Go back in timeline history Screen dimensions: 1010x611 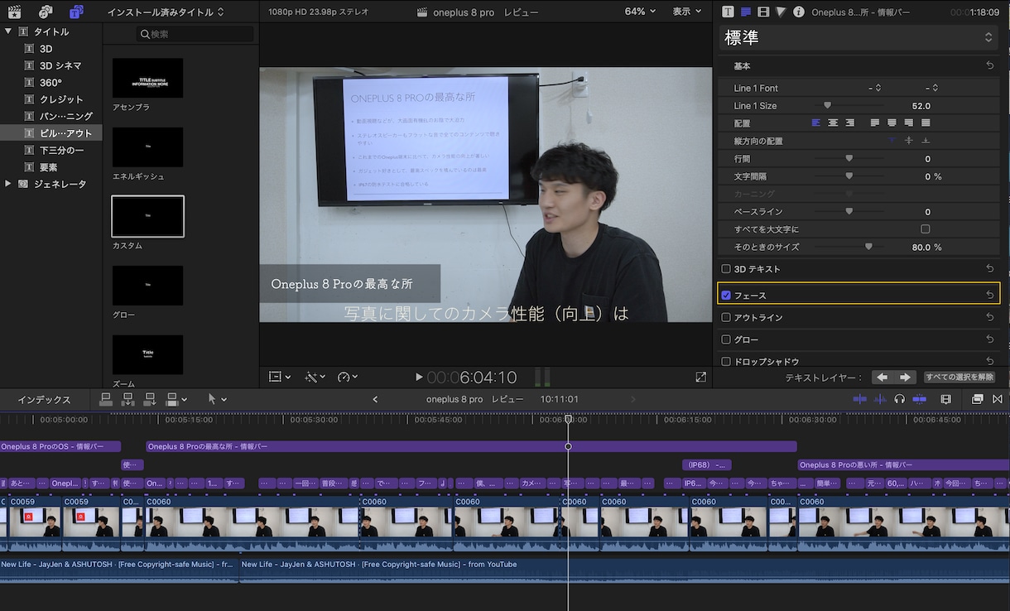coord(375,399)
